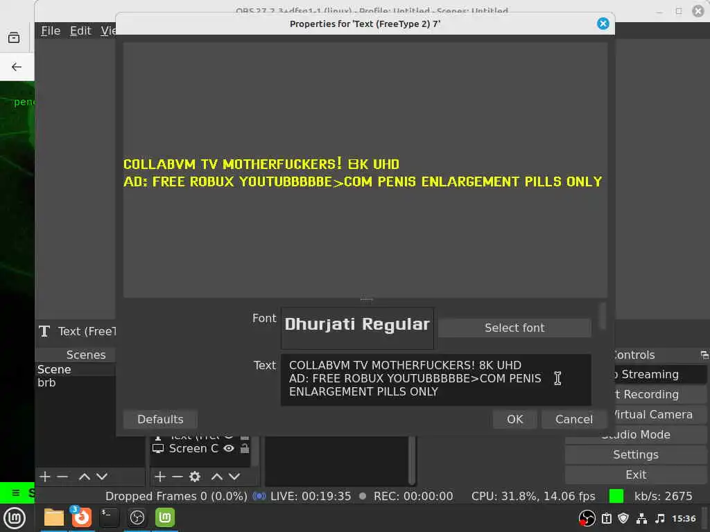This screenshot has width=710, height=532.
Task: Click the CPU usage status text
Action: [533, 496]
